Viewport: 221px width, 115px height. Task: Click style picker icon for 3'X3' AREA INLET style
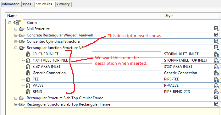point(216,67)
